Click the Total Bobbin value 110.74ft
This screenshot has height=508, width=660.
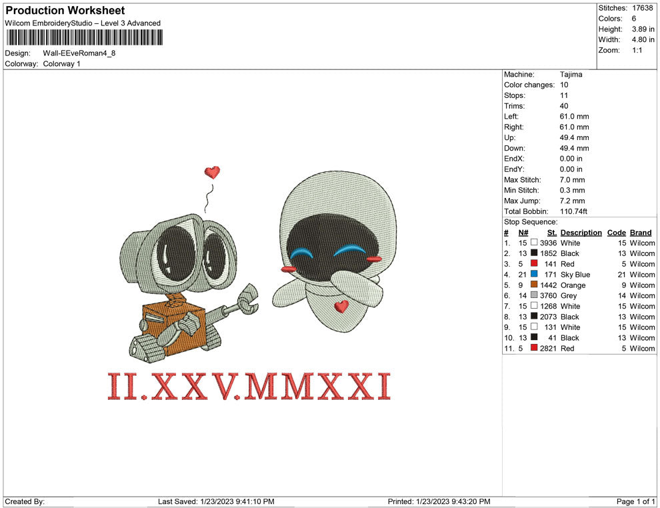(x=574, y=211)
